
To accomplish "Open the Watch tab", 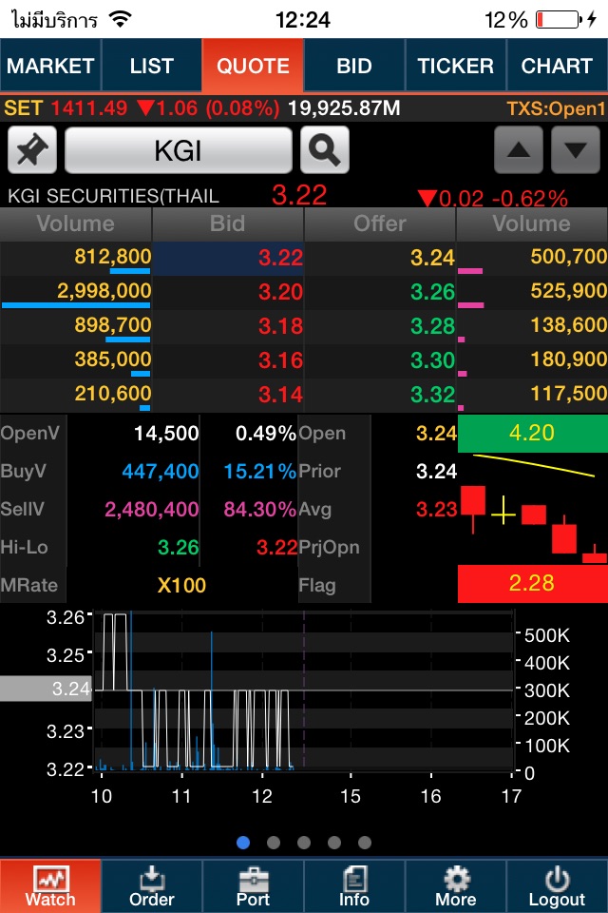I will point(50,885).
